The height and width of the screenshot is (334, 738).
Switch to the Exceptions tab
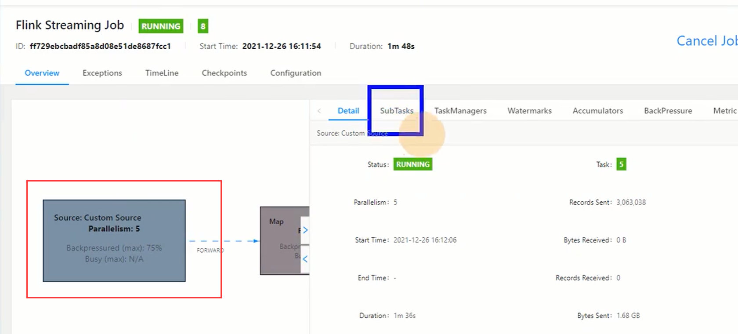click(x=102, y=73)
